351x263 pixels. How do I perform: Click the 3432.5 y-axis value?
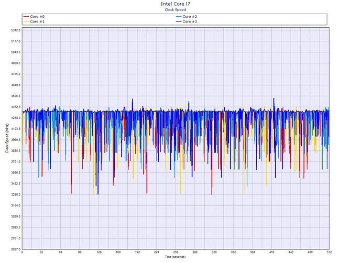click(16, 184)
